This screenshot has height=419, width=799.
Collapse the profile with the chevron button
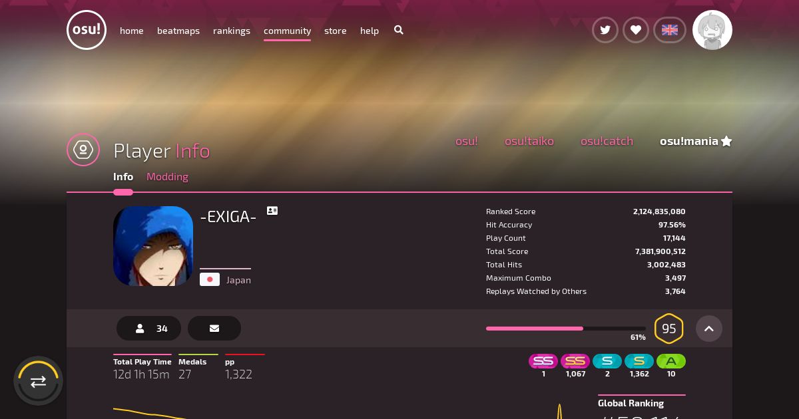click(709, 329)
